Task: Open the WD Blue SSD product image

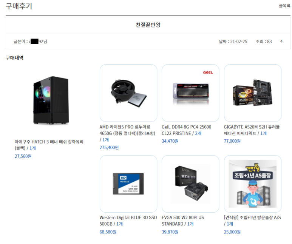Action: click(128, 184)
